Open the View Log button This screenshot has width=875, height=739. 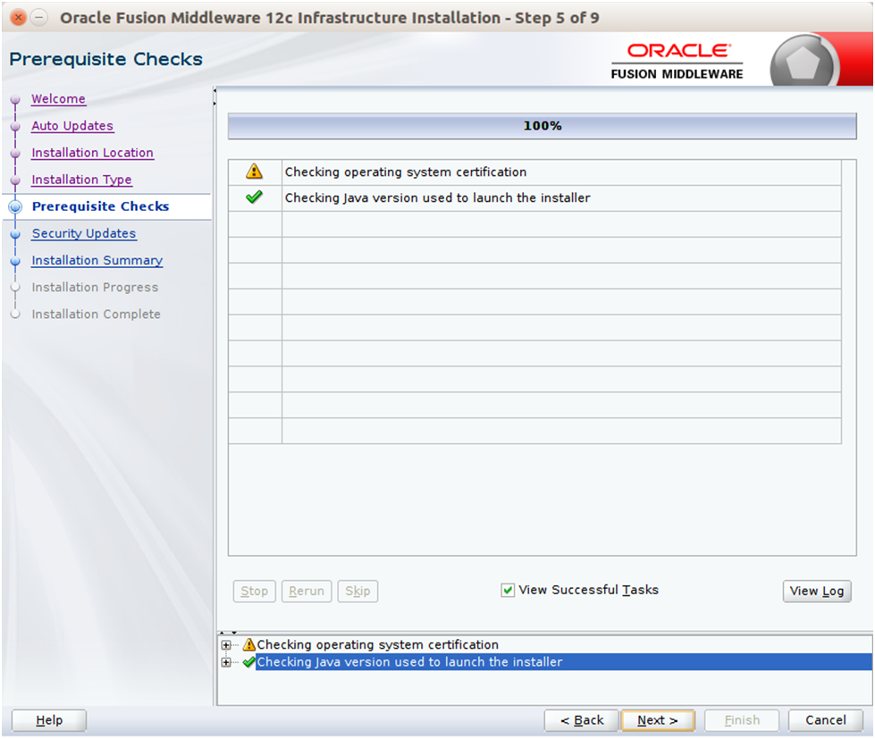click(817, 592)
